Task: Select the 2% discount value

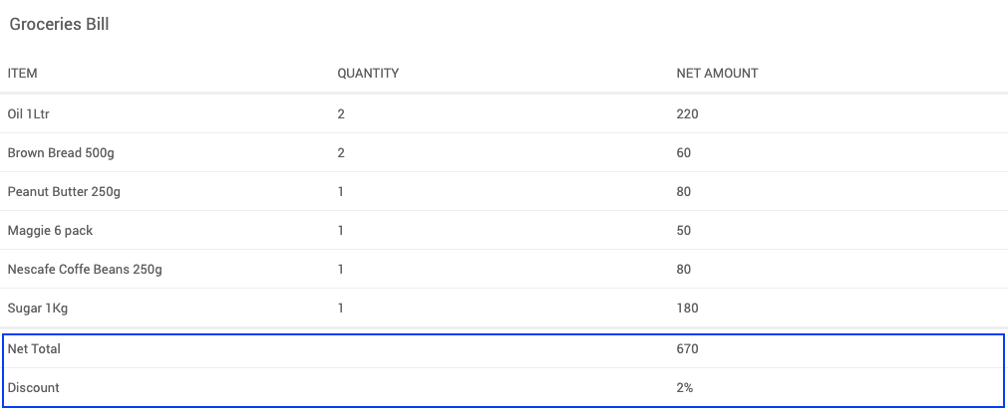Action: point(684,388)
